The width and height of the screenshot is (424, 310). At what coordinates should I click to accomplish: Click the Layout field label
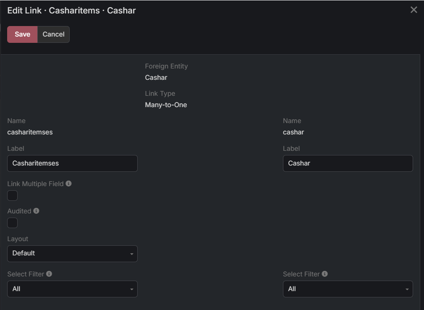pyautogui.click(x=18, y=239)
